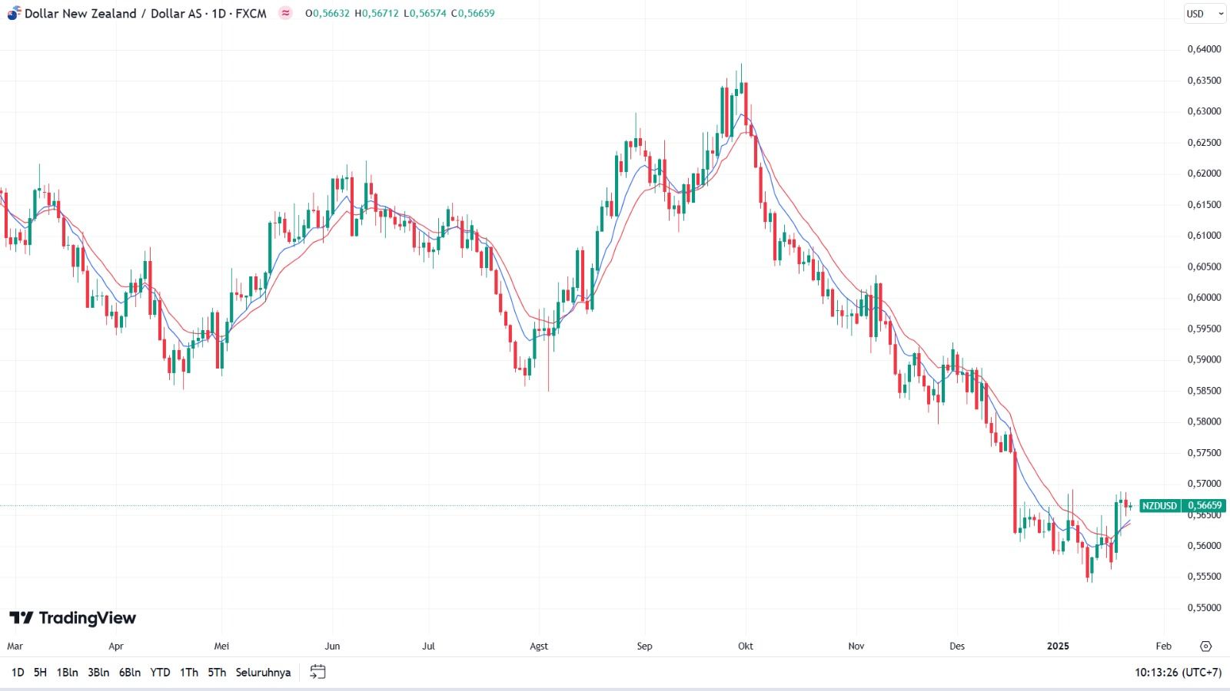The width and height of the screenshot is (1230, 691).
Task: Click the 0,60500 price axis label
Action: click(x=1204, y=266)
